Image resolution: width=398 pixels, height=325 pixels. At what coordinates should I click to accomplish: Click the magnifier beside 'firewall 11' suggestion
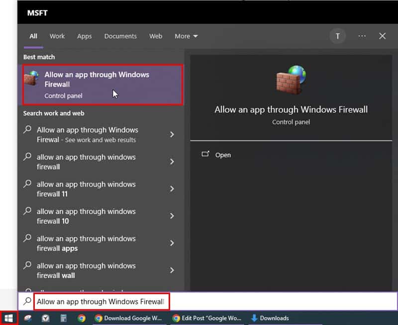27,184
